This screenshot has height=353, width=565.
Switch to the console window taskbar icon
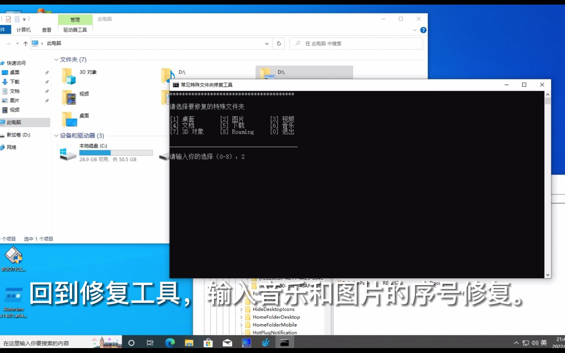[x=284, y=343]
